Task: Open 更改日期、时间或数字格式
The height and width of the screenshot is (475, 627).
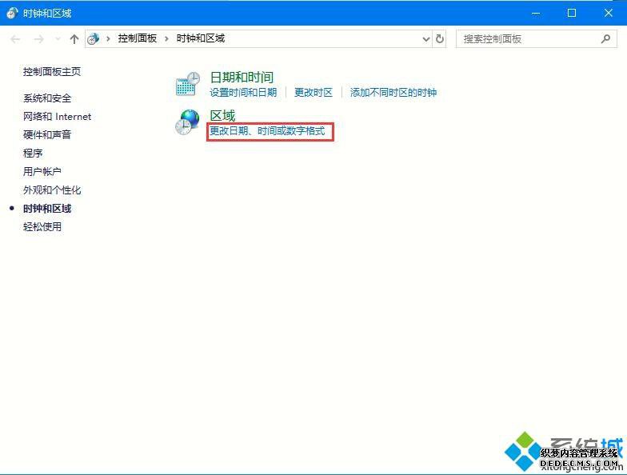Action: 267,131
